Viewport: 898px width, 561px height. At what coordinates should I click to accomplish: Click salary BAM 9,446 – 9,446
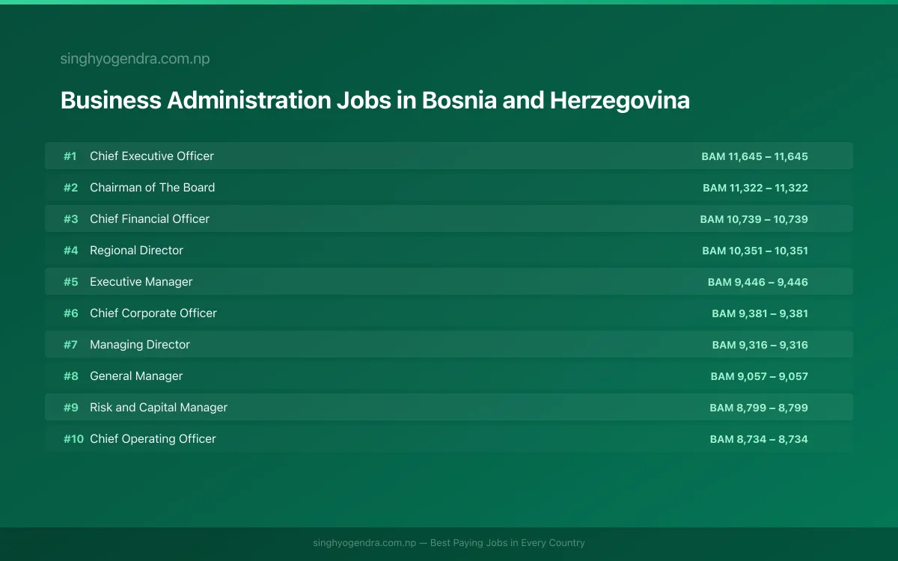[x=758, y=282]
